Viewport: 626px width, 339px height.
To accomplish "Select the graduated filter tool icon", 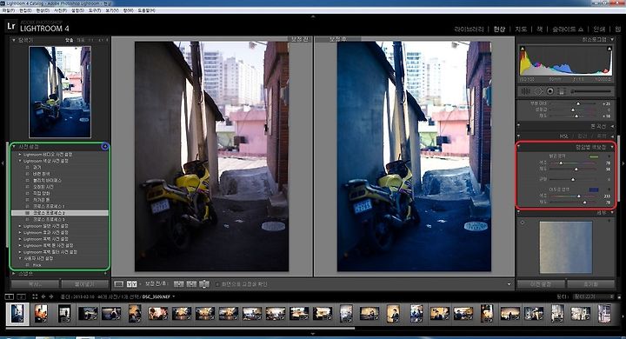I will coord(562,91).
